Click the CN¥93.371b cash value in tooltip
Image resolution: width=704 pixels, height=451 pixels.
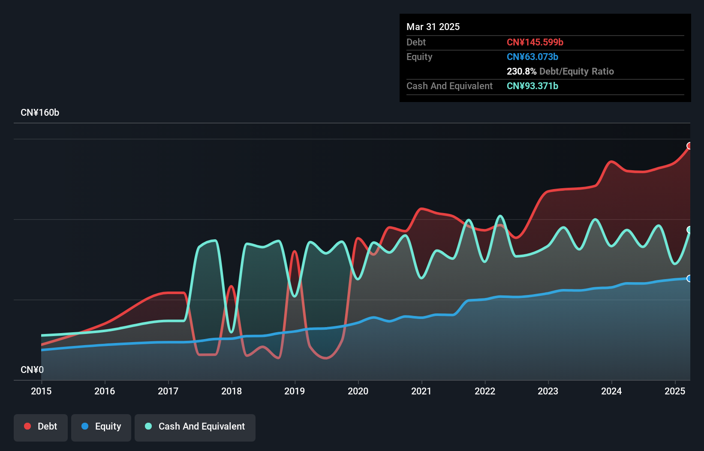[533, 86]
